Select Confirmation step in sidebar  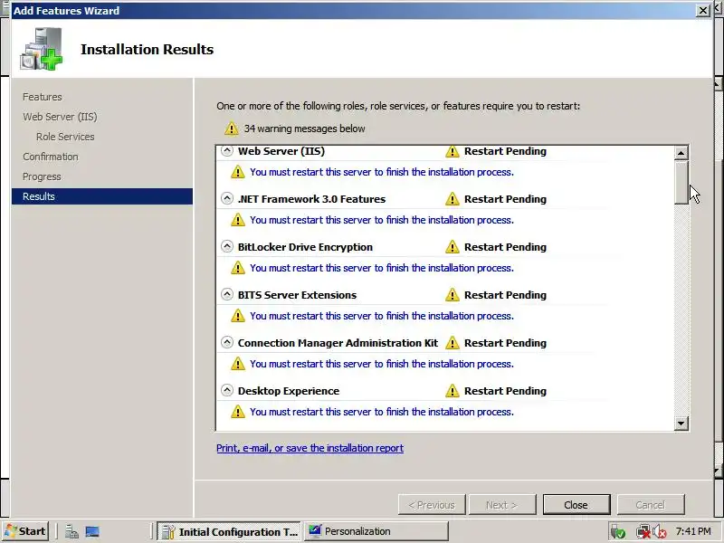pos(51,157)
